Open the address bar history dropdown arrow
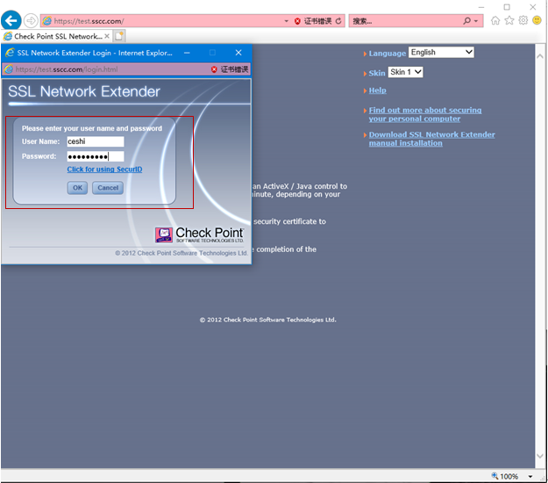Screen dimensions: 548x483 (286, 21)
